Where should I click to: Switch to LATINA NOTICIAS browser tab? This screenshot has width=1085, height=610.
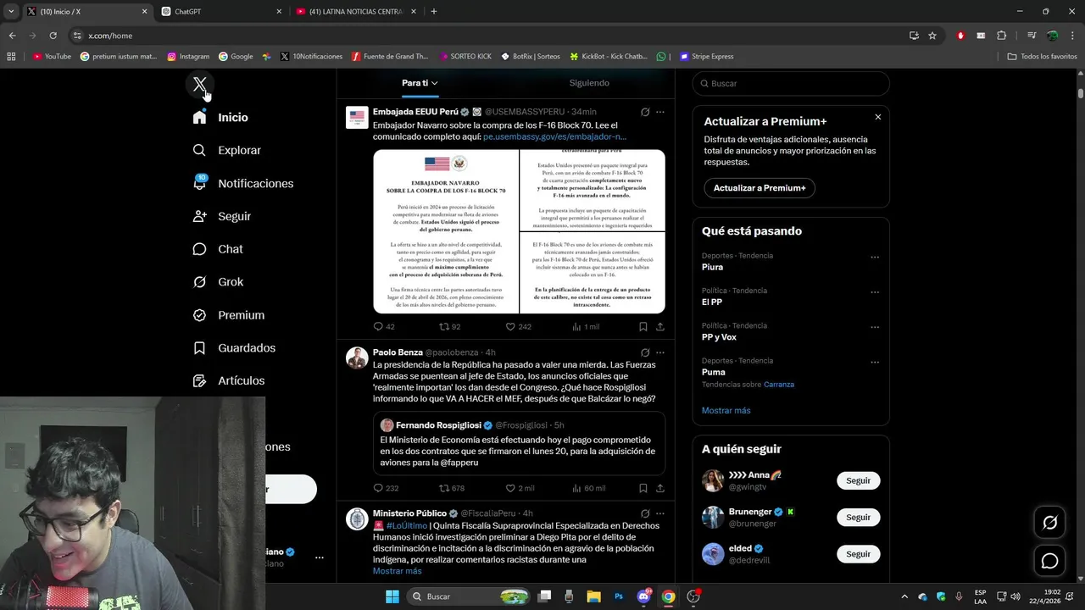pos(356,12)
